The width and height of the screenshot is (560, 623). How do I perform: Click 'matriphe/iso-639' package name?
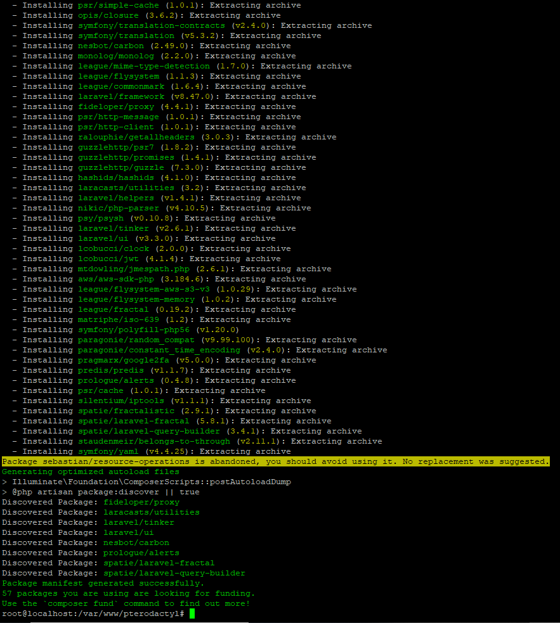[118, 319]
